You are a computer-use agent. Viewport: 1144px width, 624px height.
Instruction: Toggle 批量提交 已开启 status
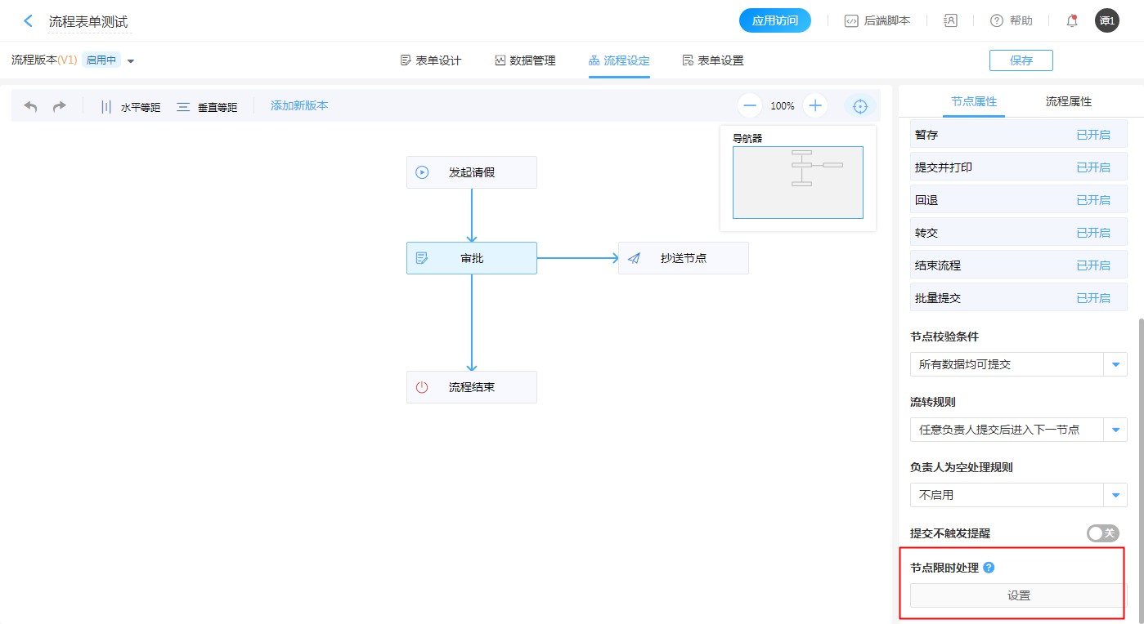point(1092,298)
